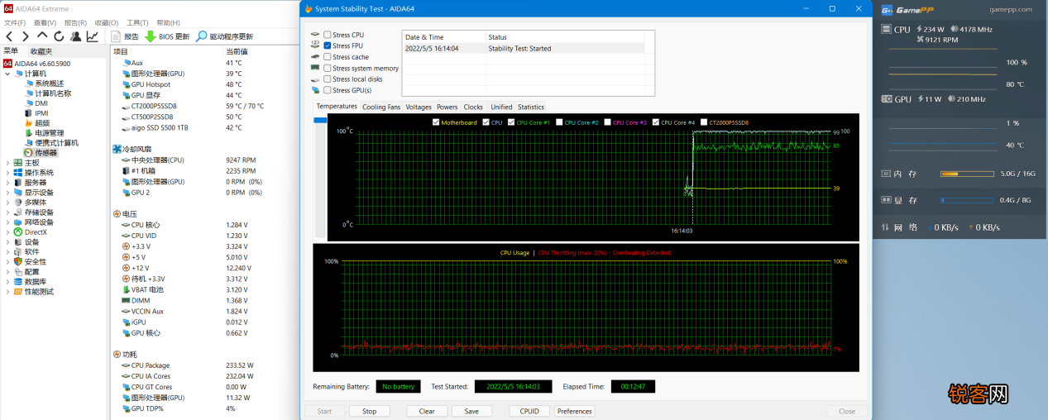Toggle the CT2000P5SSD8 graph checkbox
Screen dimensions: 1048x420
(x=704, y=122)
